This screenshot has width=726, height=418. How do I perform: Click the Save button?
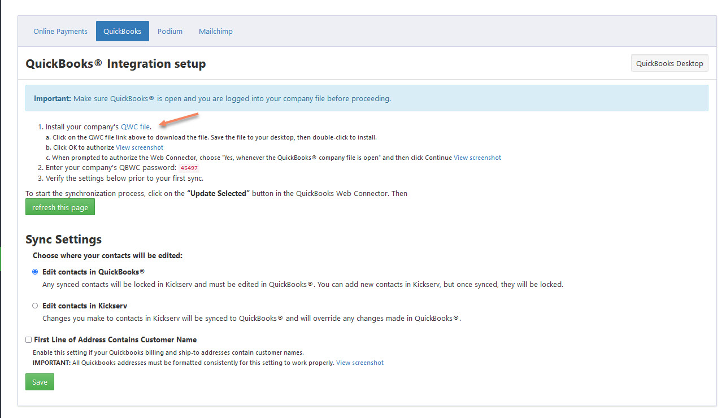[40, 382]
